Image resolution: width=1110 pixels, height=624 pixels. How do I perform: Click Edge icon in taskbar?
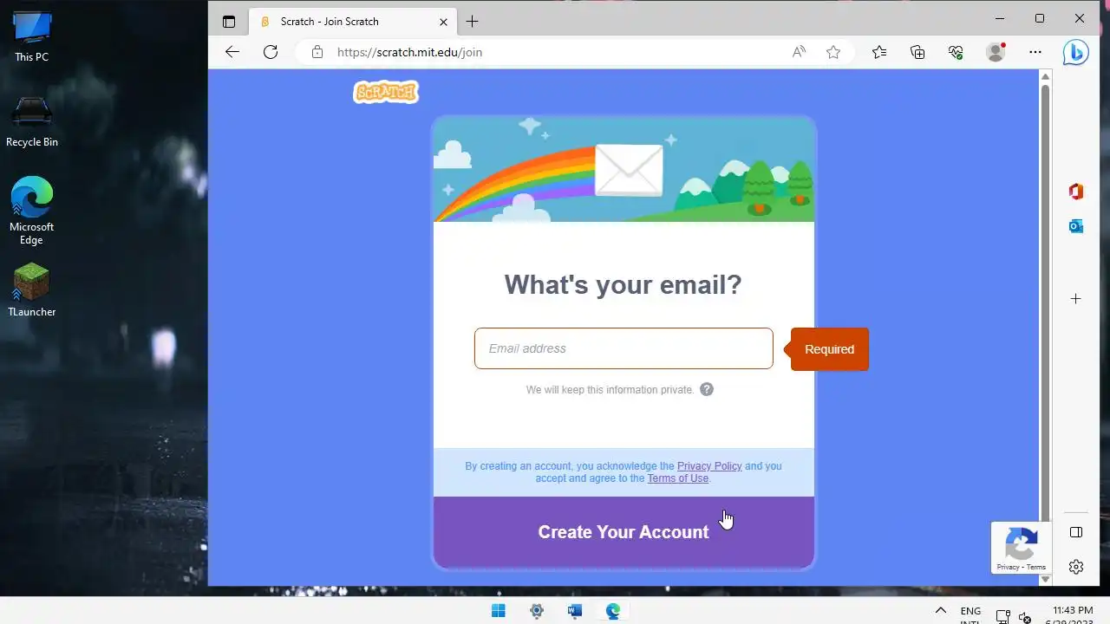[x=613, y=611]
